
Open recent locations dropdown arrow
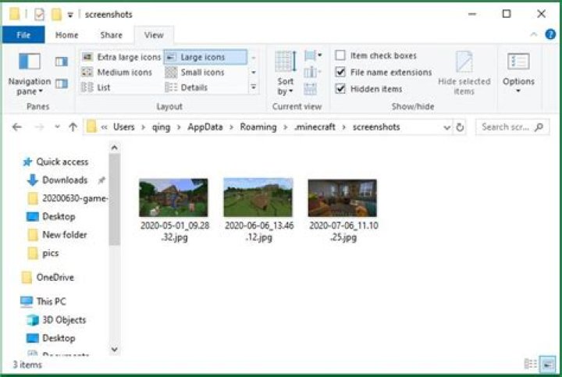pyautogui.click(x=57, y=127)
